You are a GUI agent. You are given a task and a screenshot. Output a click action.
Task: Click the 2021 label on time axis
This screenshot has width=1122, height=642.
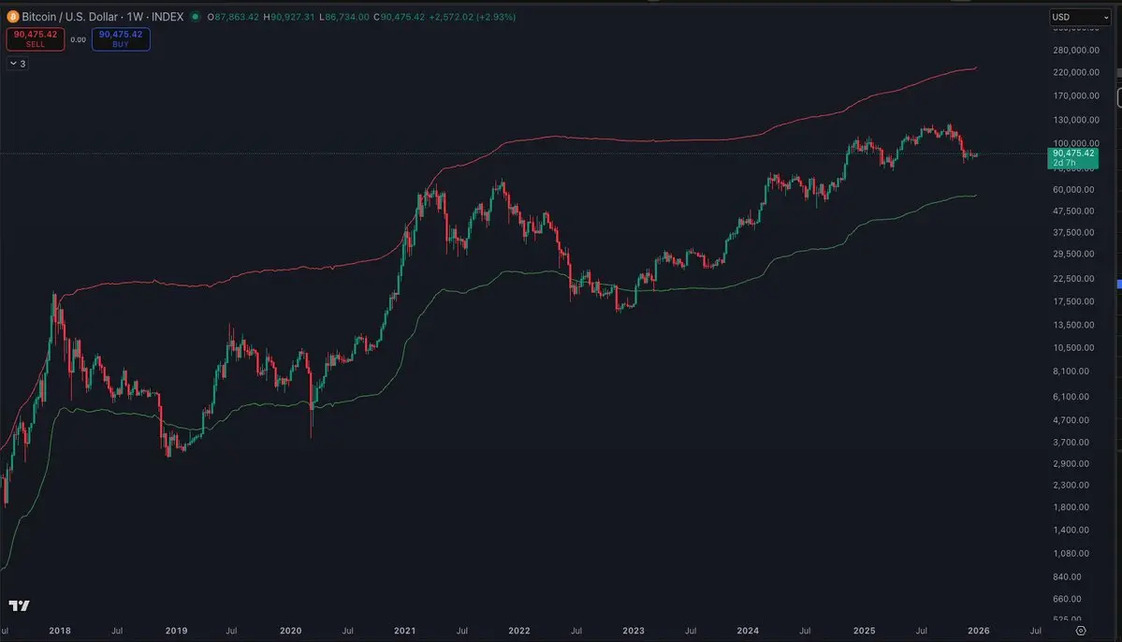405,631
